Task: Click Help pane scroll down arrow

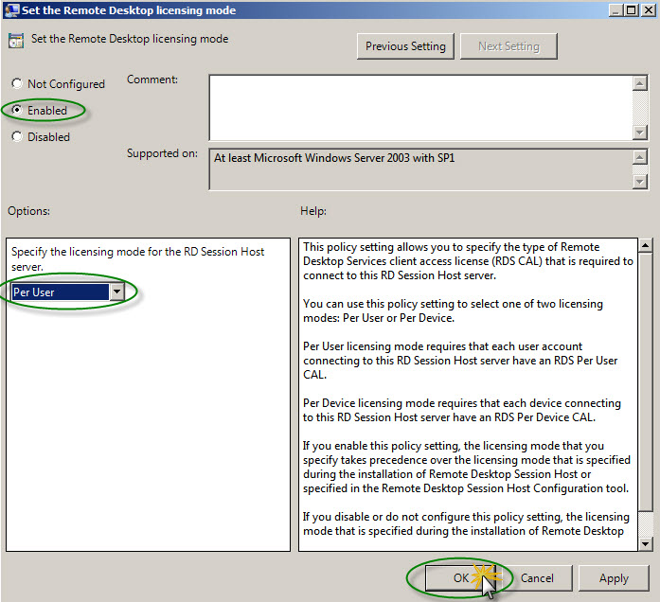Action: coord(646,543)
